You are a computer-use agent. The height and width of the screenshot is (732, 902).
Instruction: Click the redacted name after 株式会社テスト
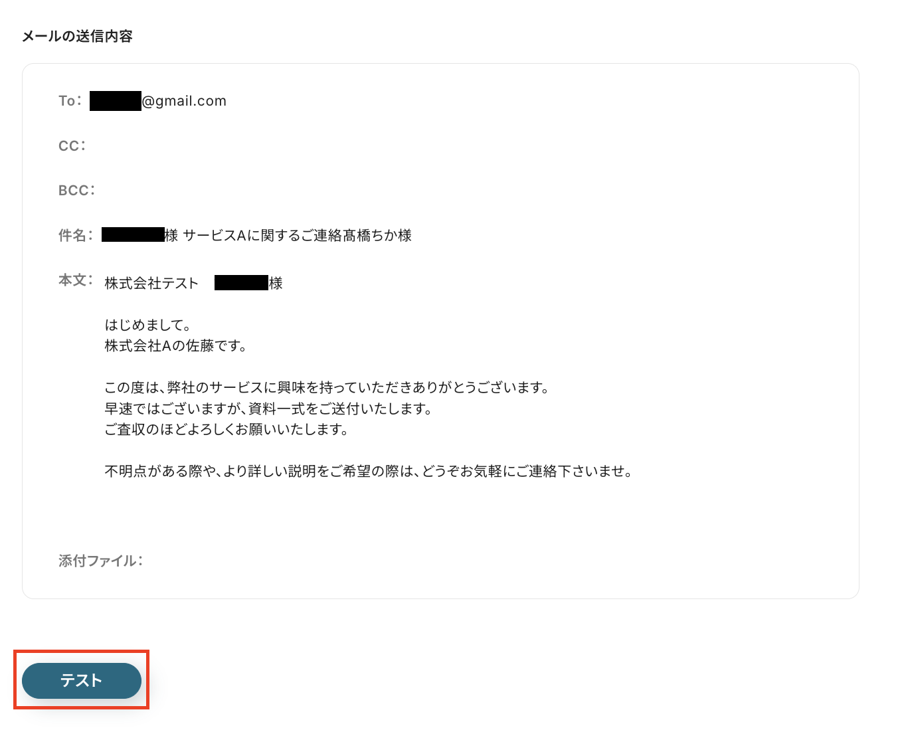pyautogui.click(x=241, y=283)
